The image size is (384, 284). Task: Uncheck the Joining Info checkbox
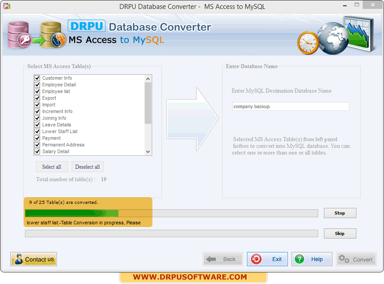point(37,118)
